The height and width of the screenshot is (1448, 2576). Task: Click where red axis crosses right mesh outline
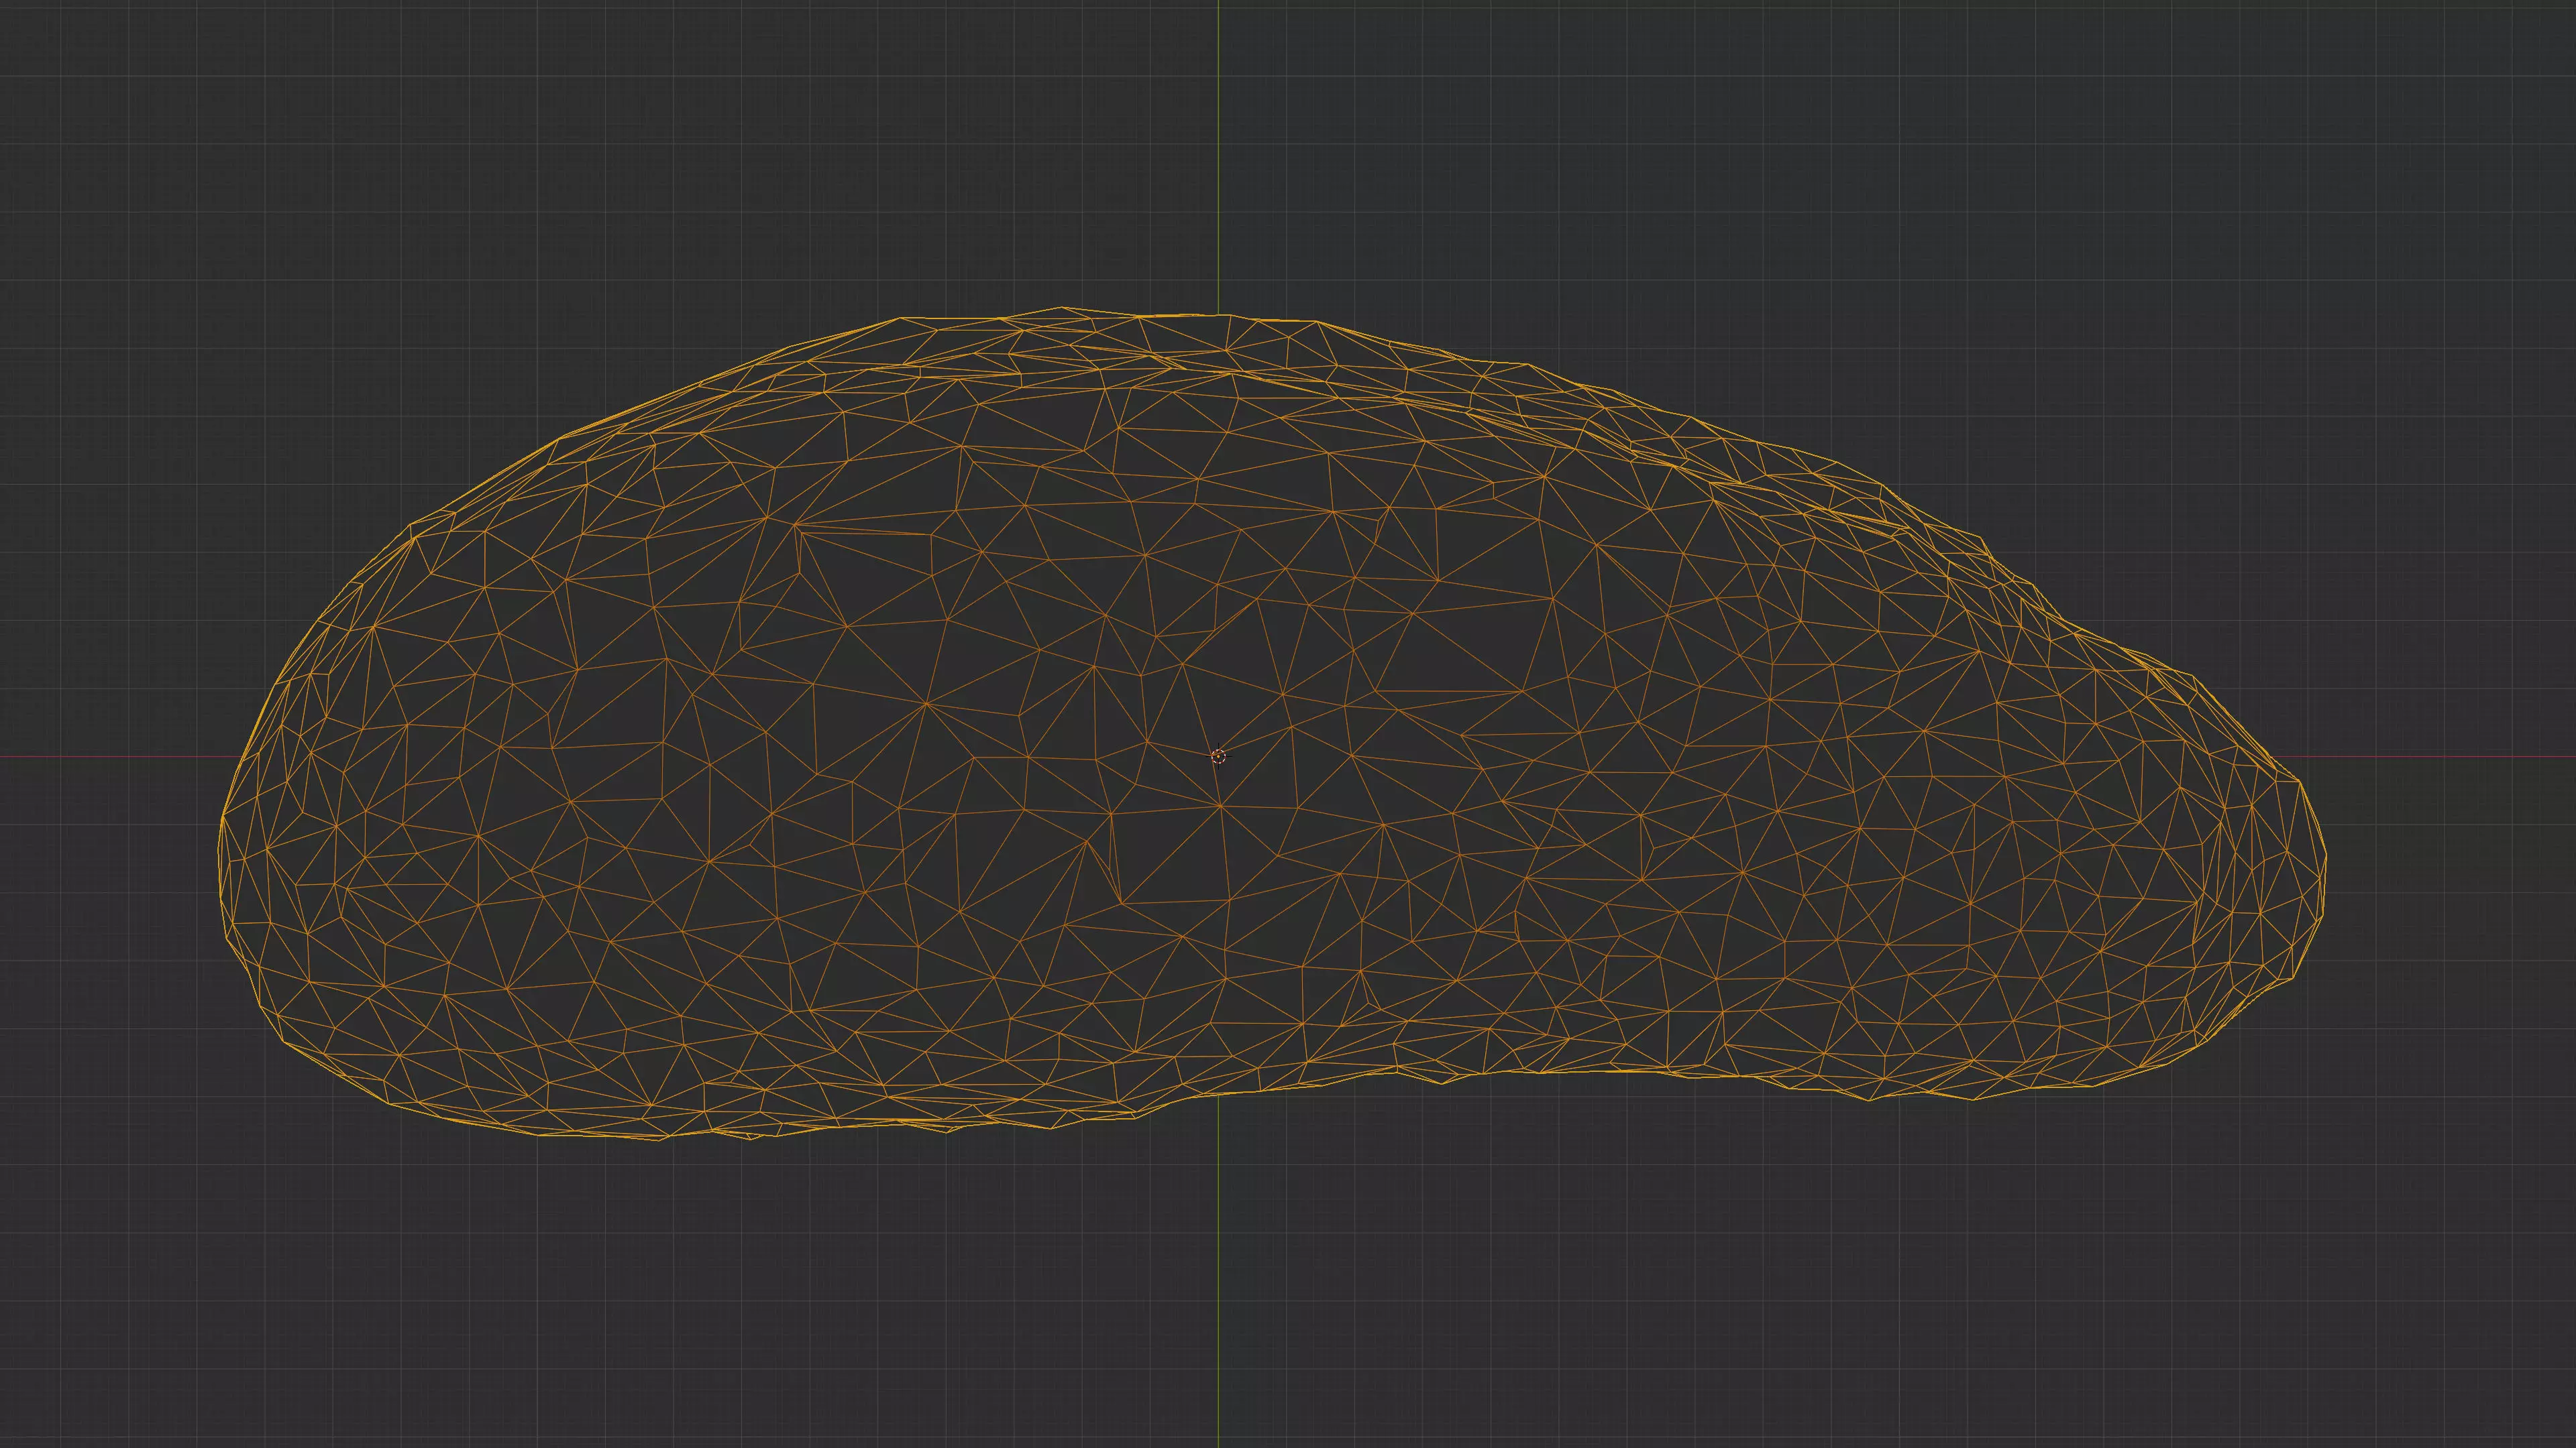pos(2270,756)
